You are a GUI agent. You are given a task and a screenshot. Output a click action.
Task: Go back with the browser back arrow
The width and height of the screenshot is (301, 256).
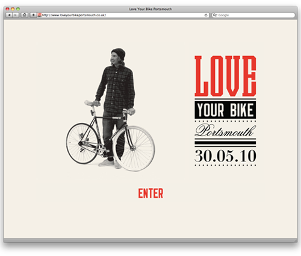[x=9, y=15]
